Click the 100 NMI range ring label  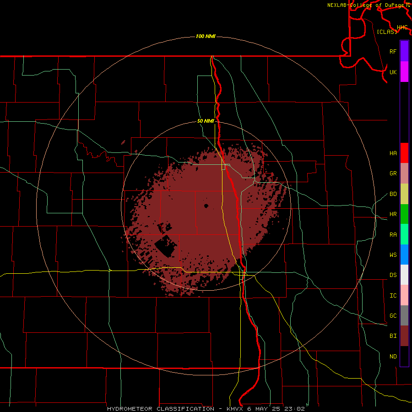pyautogui.click(x=206, y=36)
